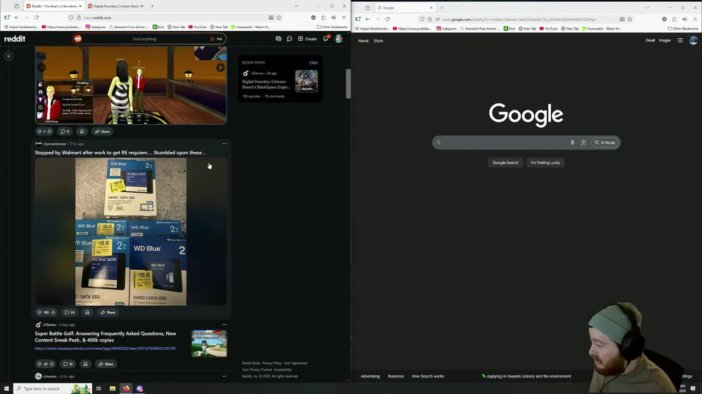Viewport: 702px width, 394px height.
Task: Start Google voice search microphone
Action: click(x=572, y=142)
